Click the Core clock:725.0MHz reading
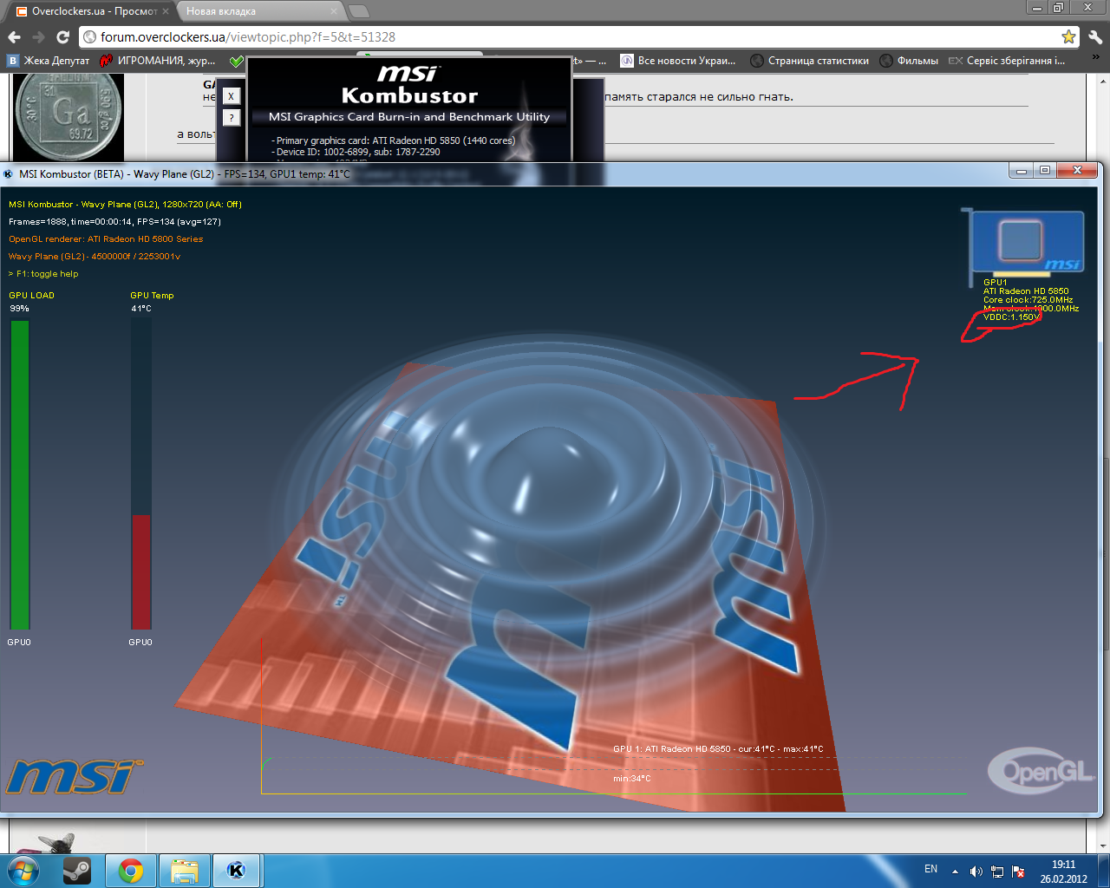Viewport: 1110px width, 888px height. coord(1028,300)
